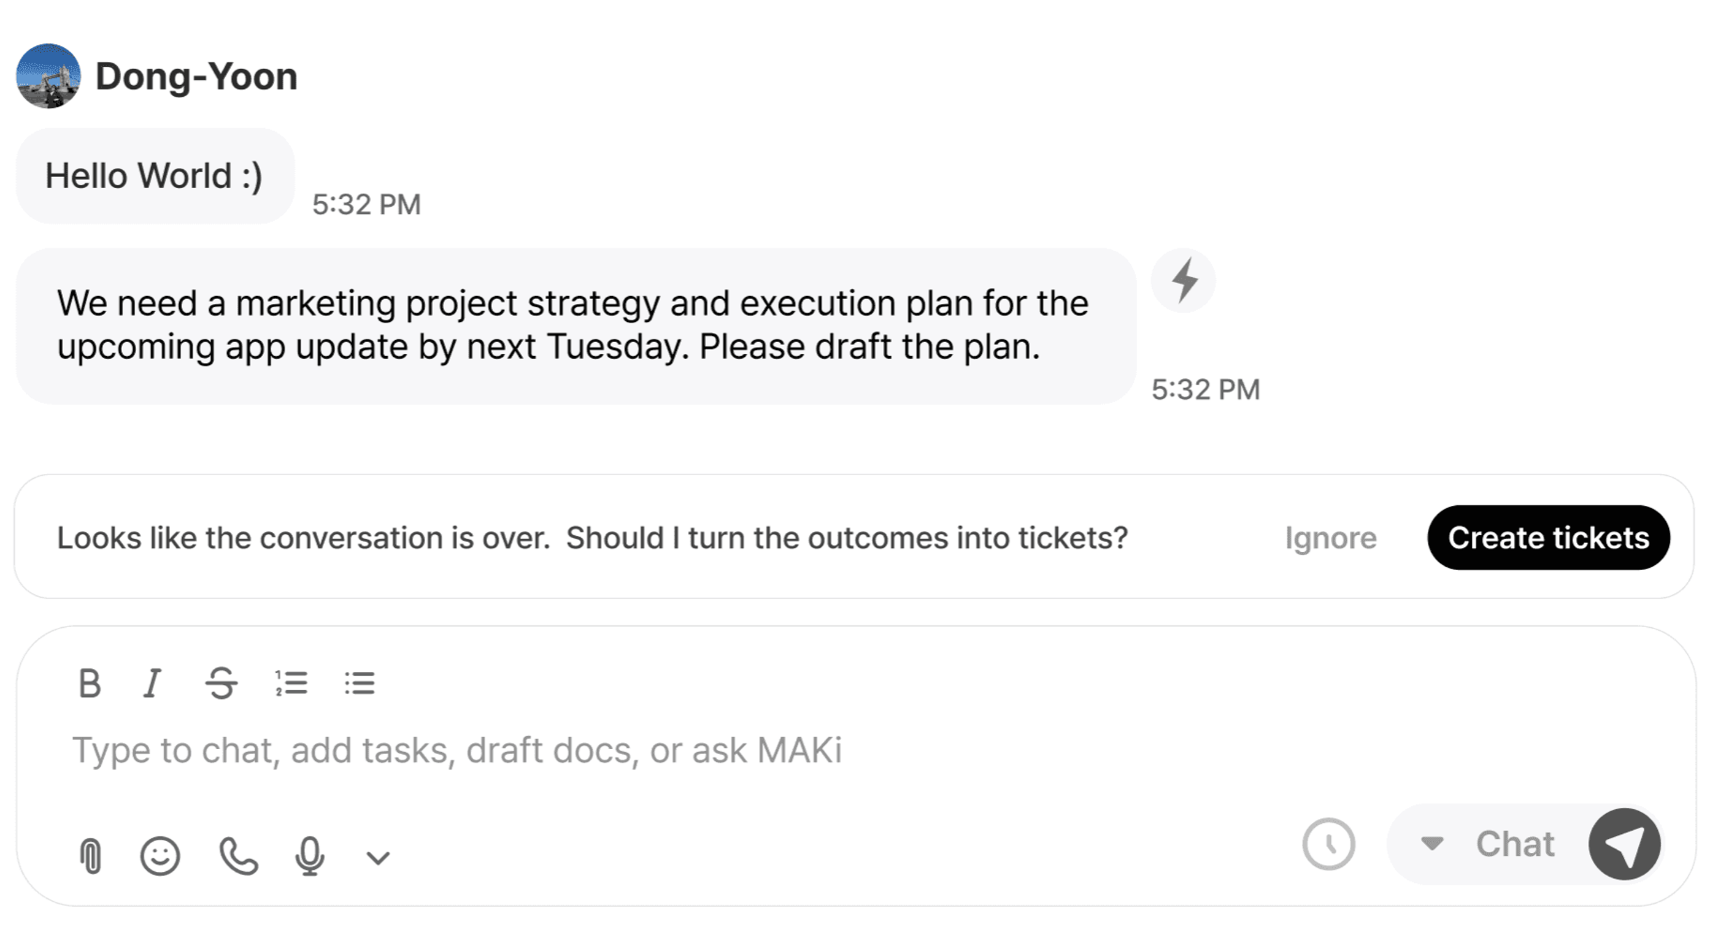Click the lightning bolt action on the message

(1184, 281)
